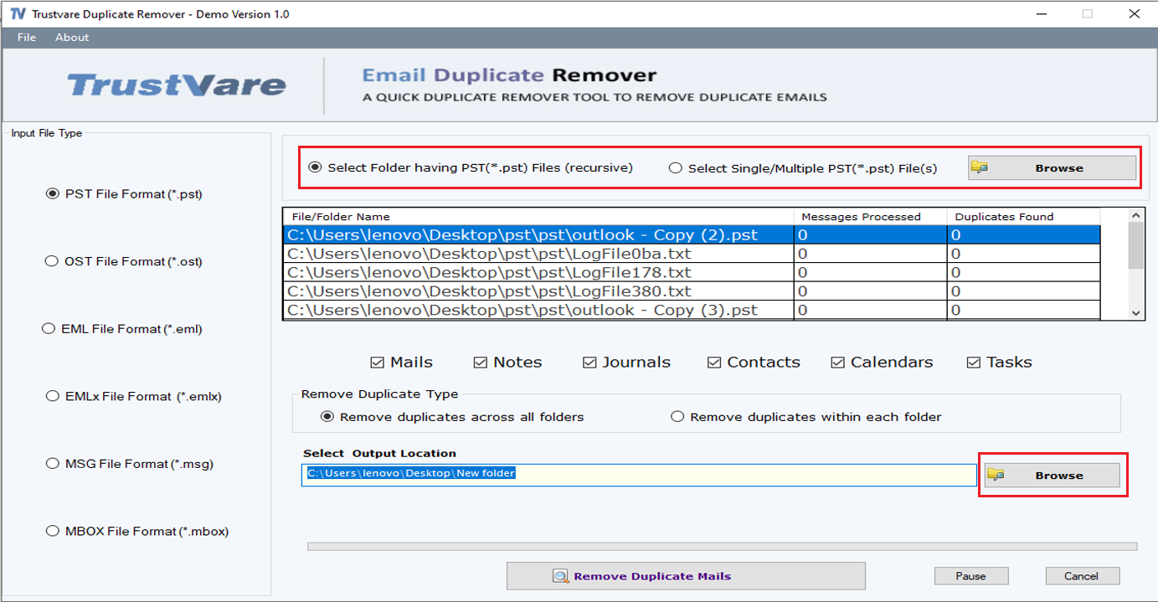Select OST File Format (*.ost) option

(124, 261)
